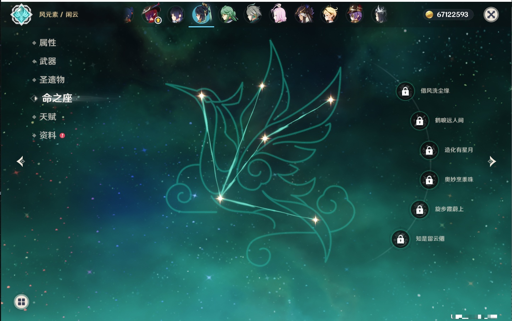Click the lock icon for 造化有星月
The image size is (512, 321).
429,150
